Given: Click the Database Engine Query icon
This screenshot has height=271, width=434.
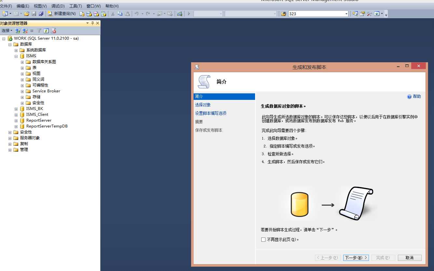Looking at the screenshot, I should pyautogui.click(x=82, y=14).
